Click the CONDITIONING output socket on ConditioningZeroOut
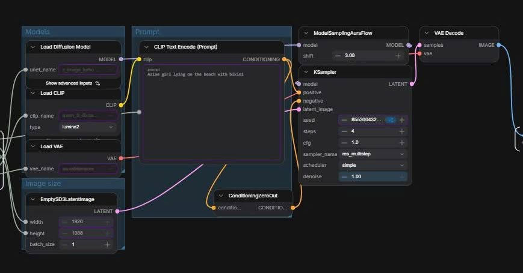 [292, 208]
